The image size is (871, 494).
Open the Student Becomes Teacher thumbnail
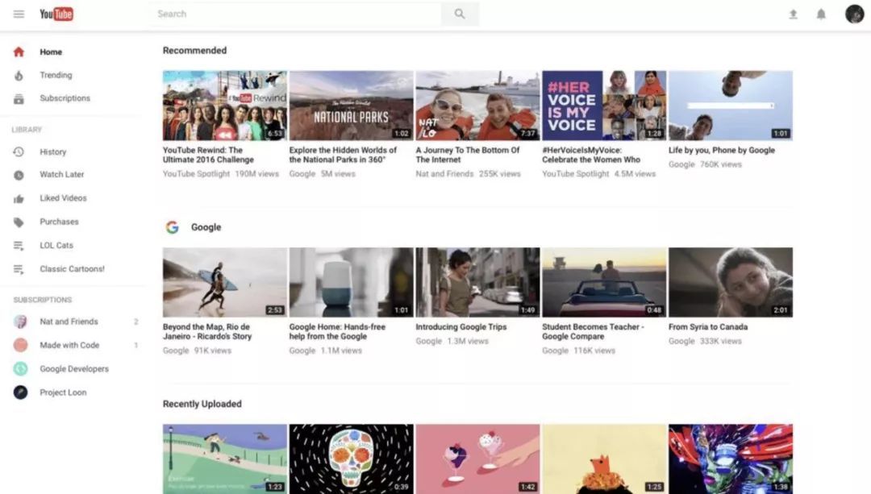[604, 283]
